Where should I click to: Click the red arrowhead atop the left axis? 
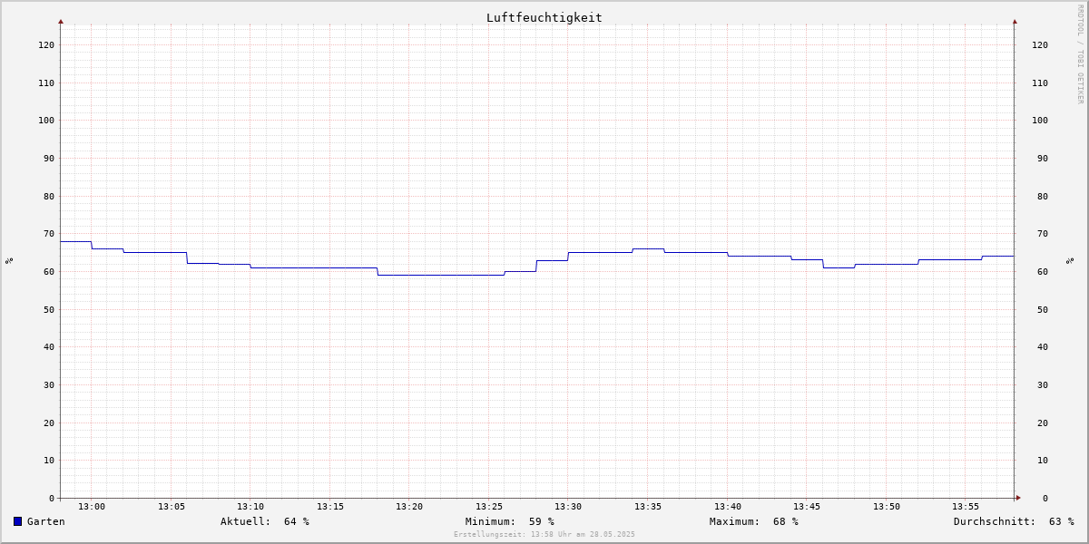(61, 21)
